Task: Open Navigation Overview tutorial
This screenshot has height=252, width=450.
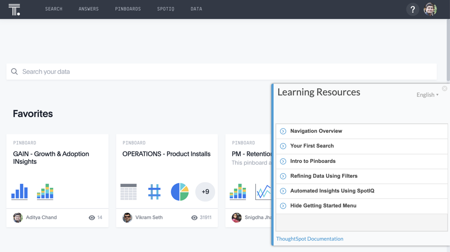Action: click(361, 131)
